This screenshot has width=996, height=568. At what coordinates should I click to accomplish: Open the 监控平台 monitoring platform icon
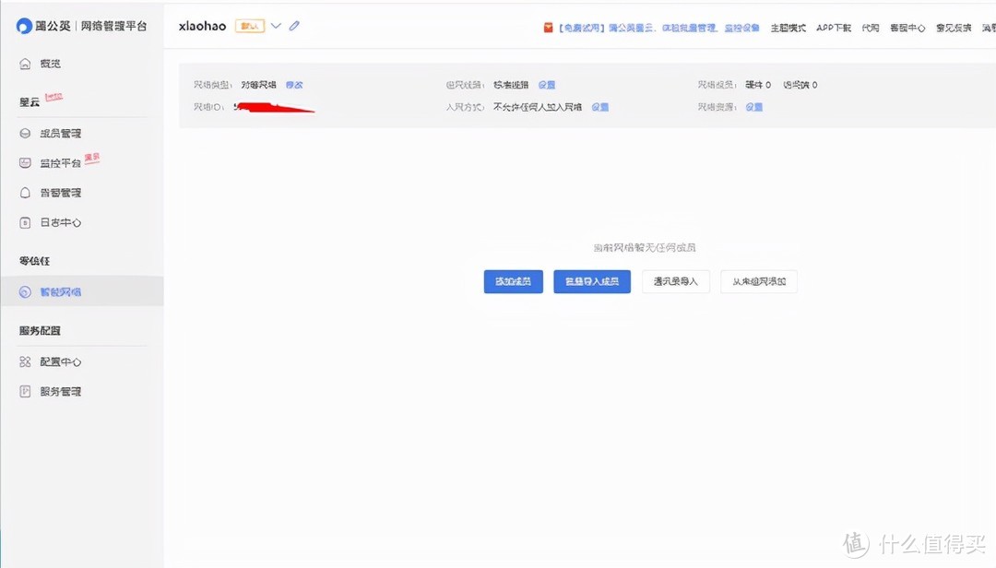coord(24,161)
